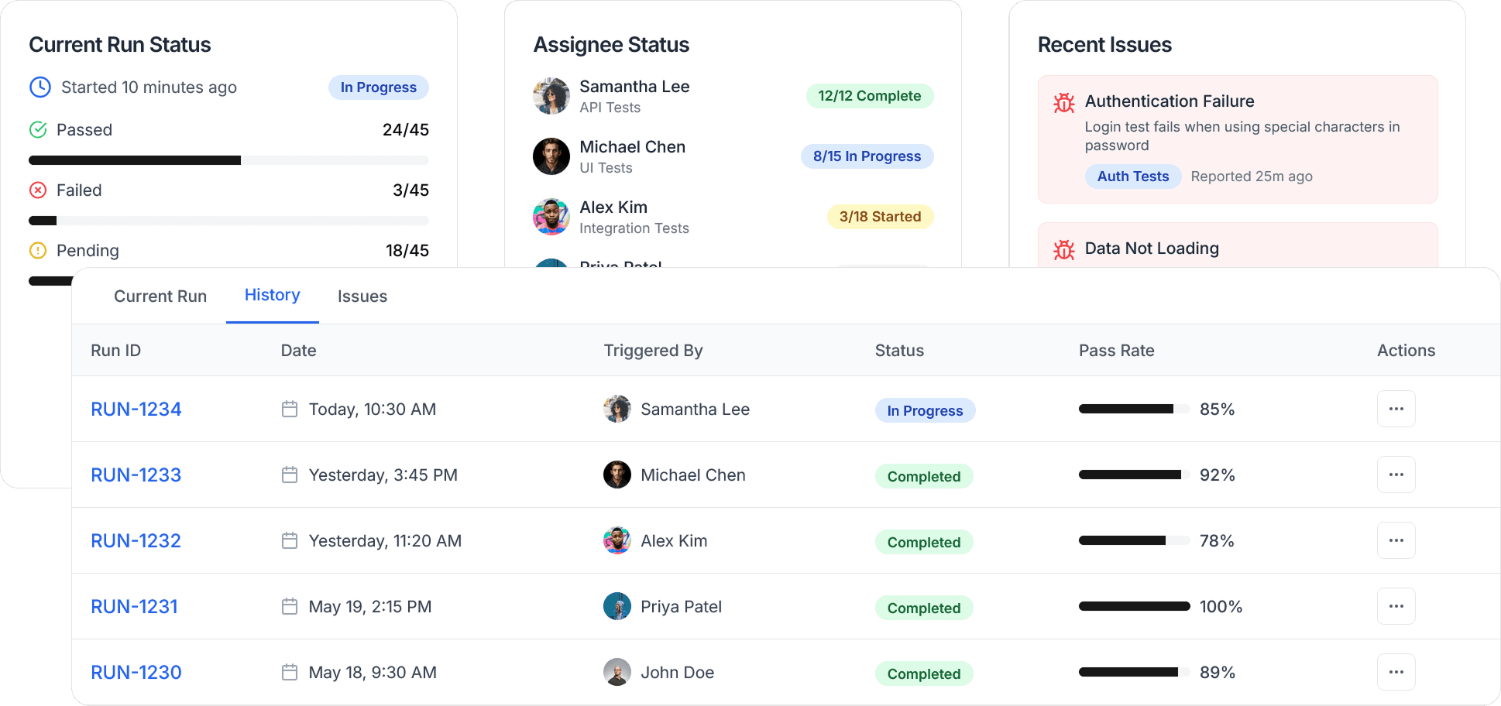Viewport: 1501px width, 706px height.
Task: Open the actions menu for RUN-1231
Action: 1396,606
